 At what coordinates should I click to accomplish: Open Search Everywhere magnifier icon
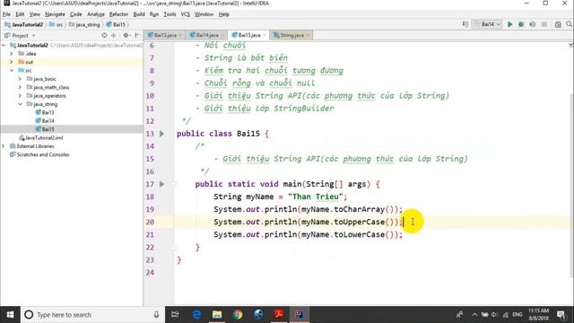569,24
